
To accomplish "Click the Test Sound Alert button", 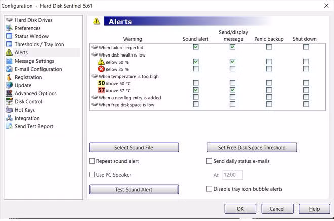I will tap(134, 190).
